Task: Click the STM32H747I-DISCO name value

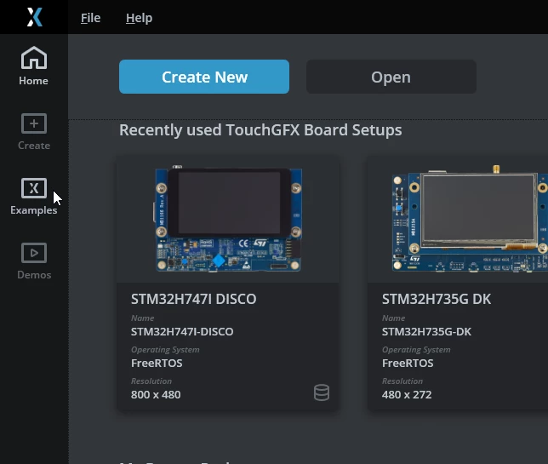Action: pyautogui.click(x=182, y=331)
